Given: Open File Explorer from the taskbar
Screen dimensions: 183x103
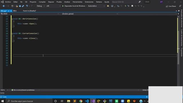Looking at the screenshot, I should point(69,101).
